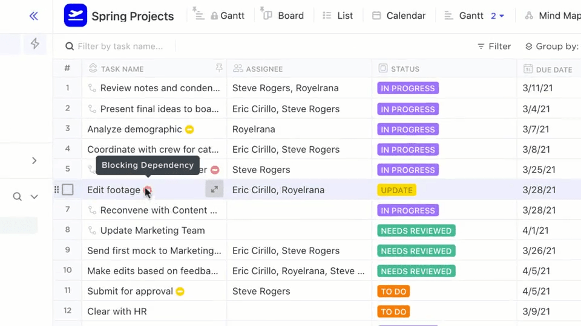
Task: Click the ASSIGNEE column header
Action: click(x=264, y=69)
